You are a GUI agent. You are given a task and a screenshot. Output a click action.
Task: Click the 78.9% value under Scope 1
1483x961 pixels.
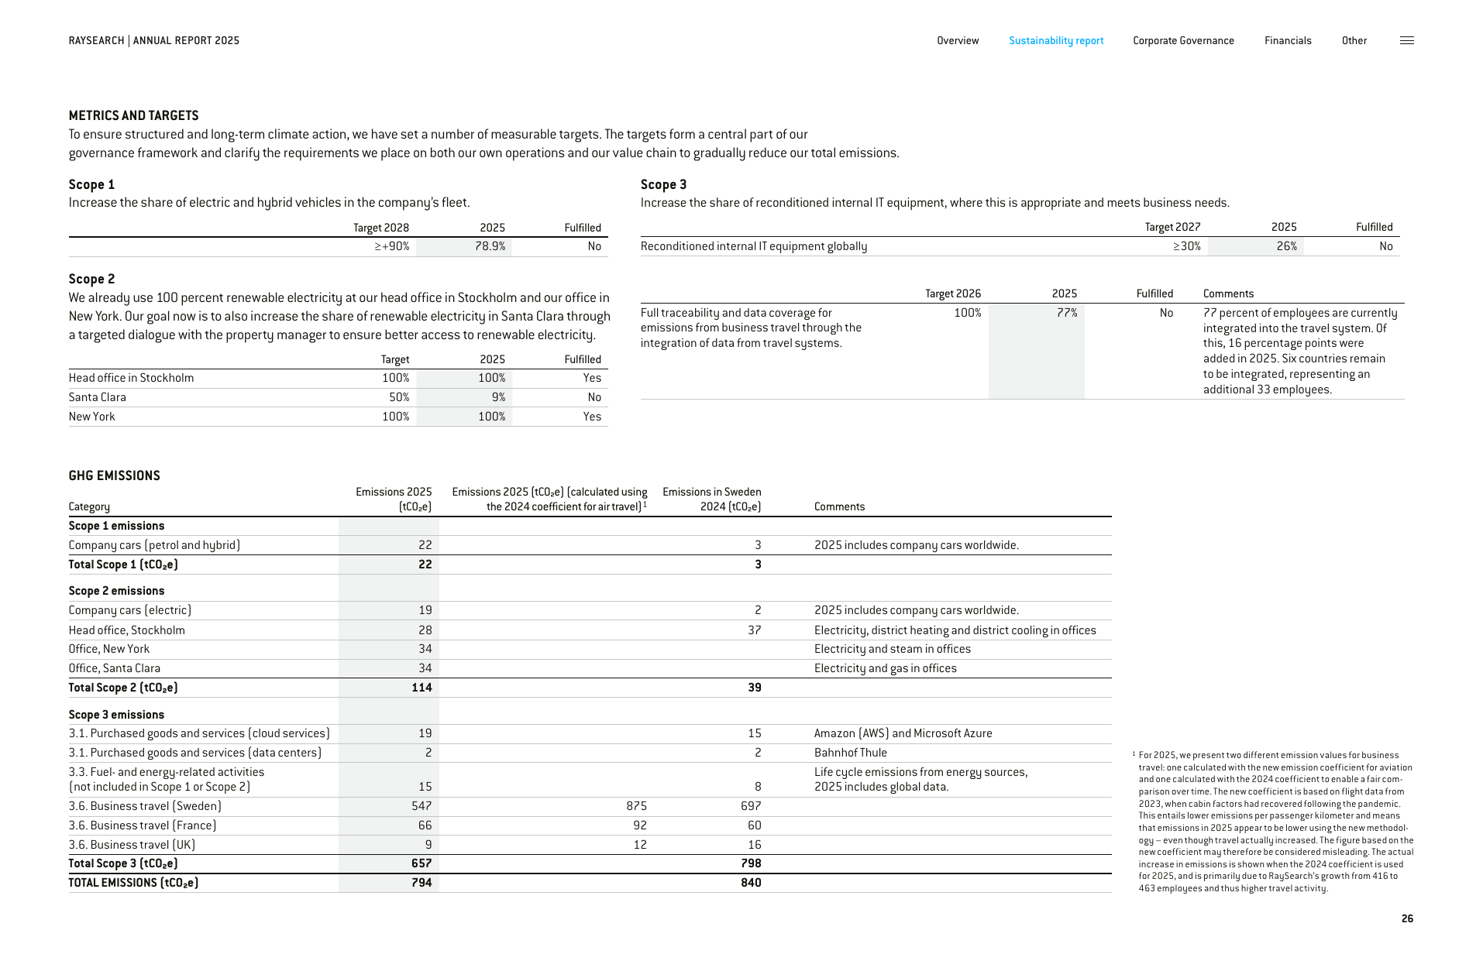point(490,246)
